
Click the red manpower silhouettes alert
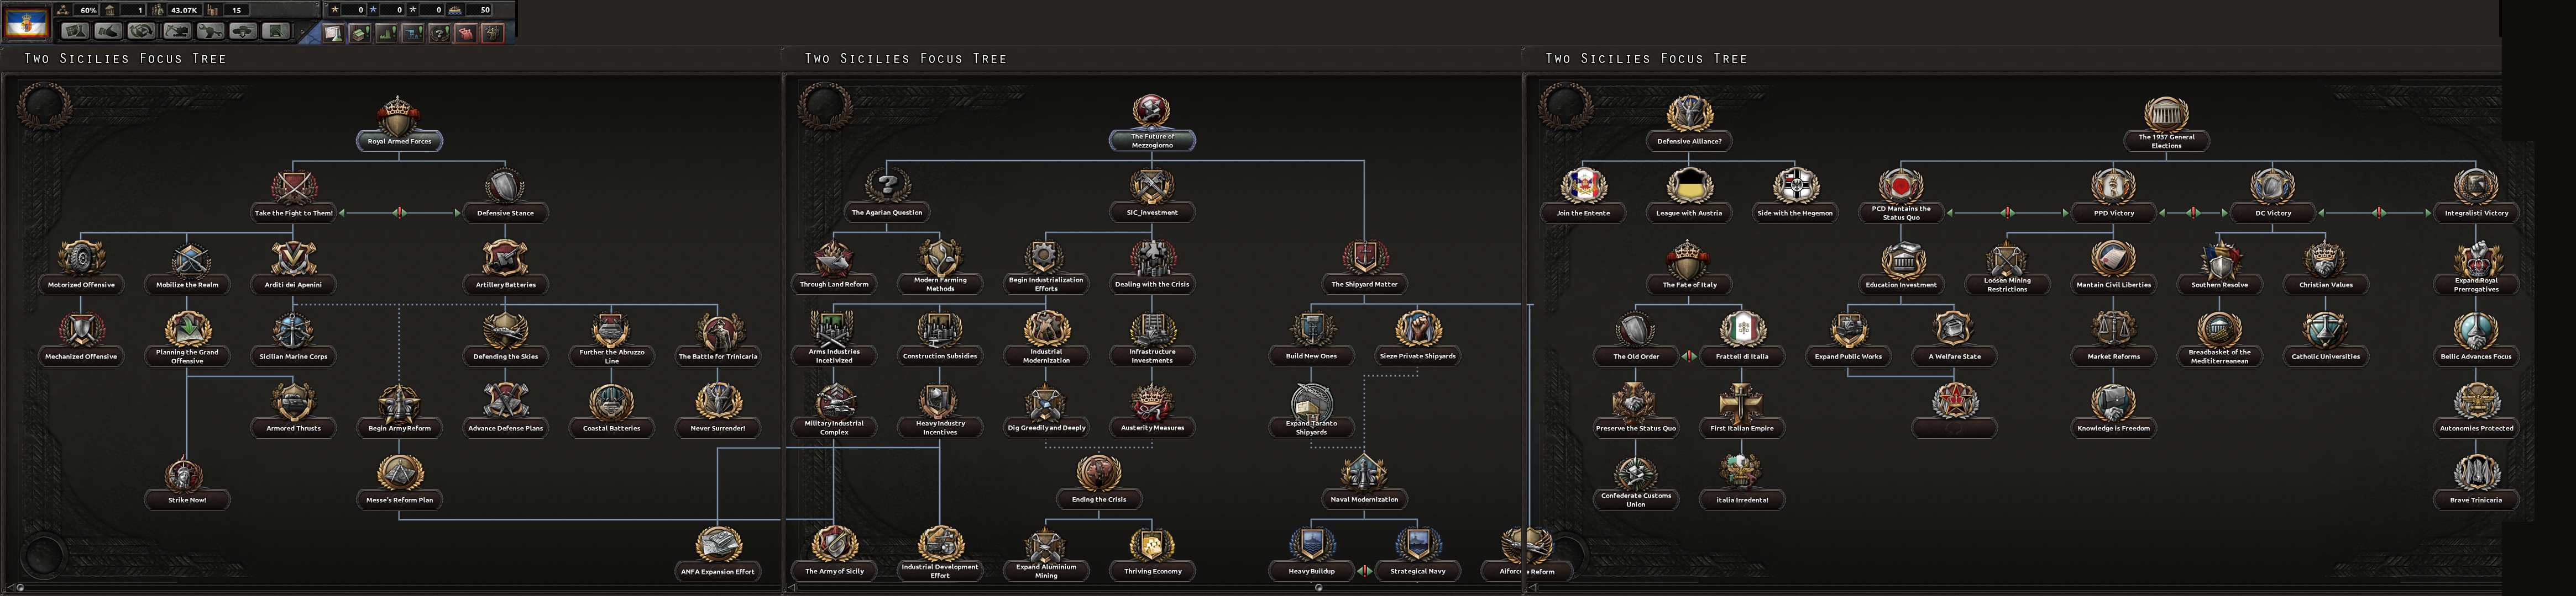pyautogui.click(x=467, y=33)
